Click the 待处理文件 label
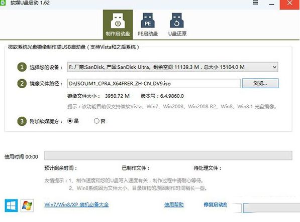Viewport: 300px width, 222px height. (208, 168)
